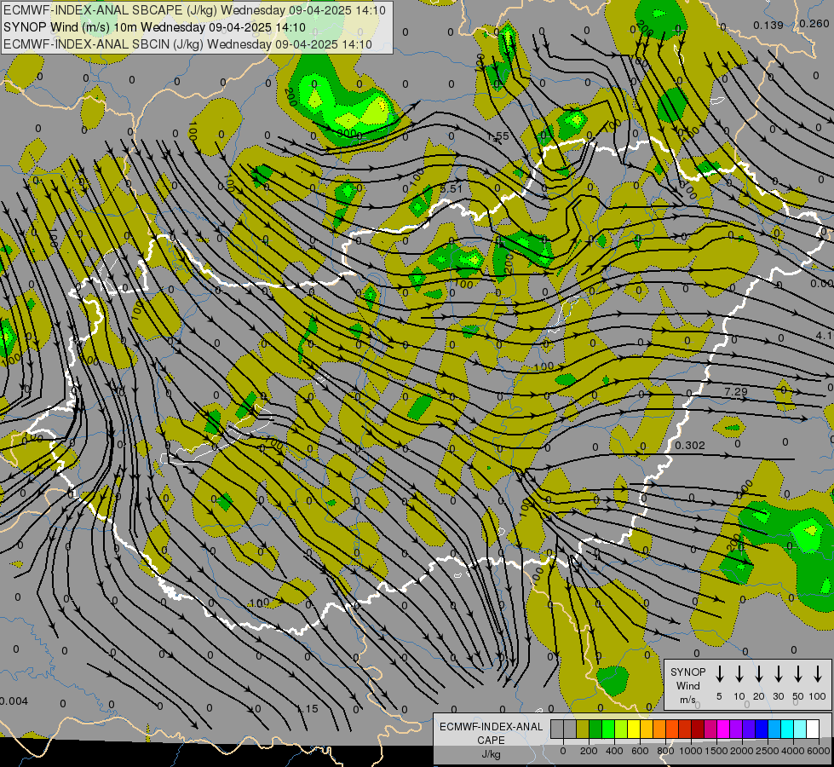Screen dimensions: 834x767
Task: Click the 100 m/s wind arrow in legend
Action: pyautogui.click(x=818, y=674)
